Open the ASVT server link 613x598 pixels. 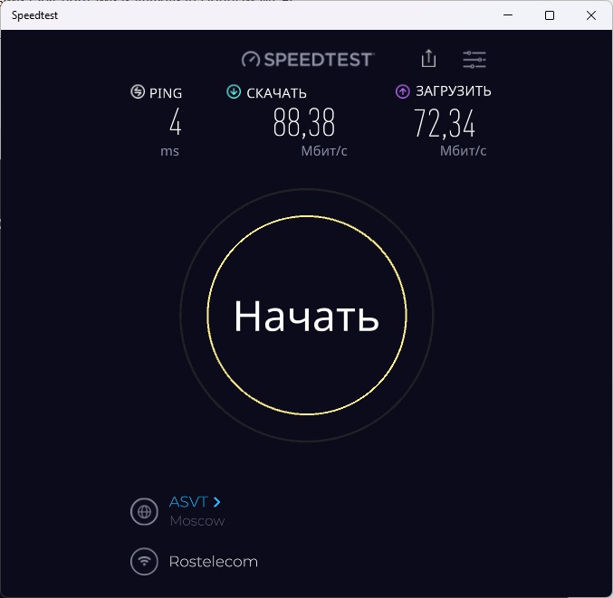click(188, 502)
